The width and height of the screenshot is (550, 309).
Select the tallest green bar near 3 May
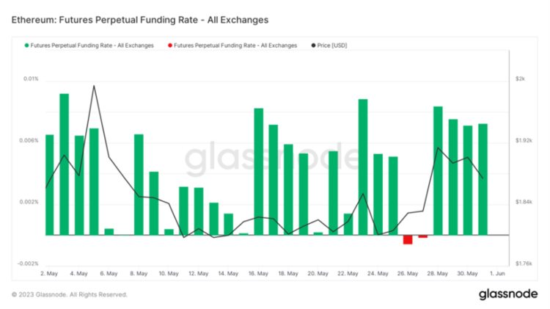(x=65, y=164)
